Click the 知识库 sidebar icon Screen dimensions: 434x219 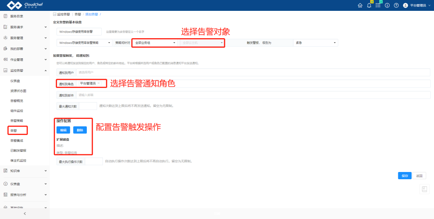click(5, 171)
